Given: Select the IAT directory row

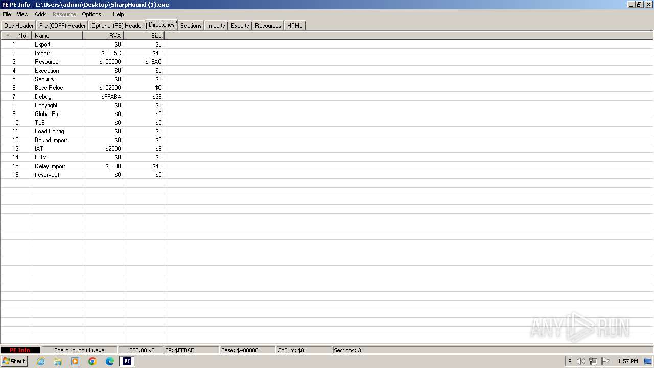Looking at the screenshot, I should tap(82, 149).
